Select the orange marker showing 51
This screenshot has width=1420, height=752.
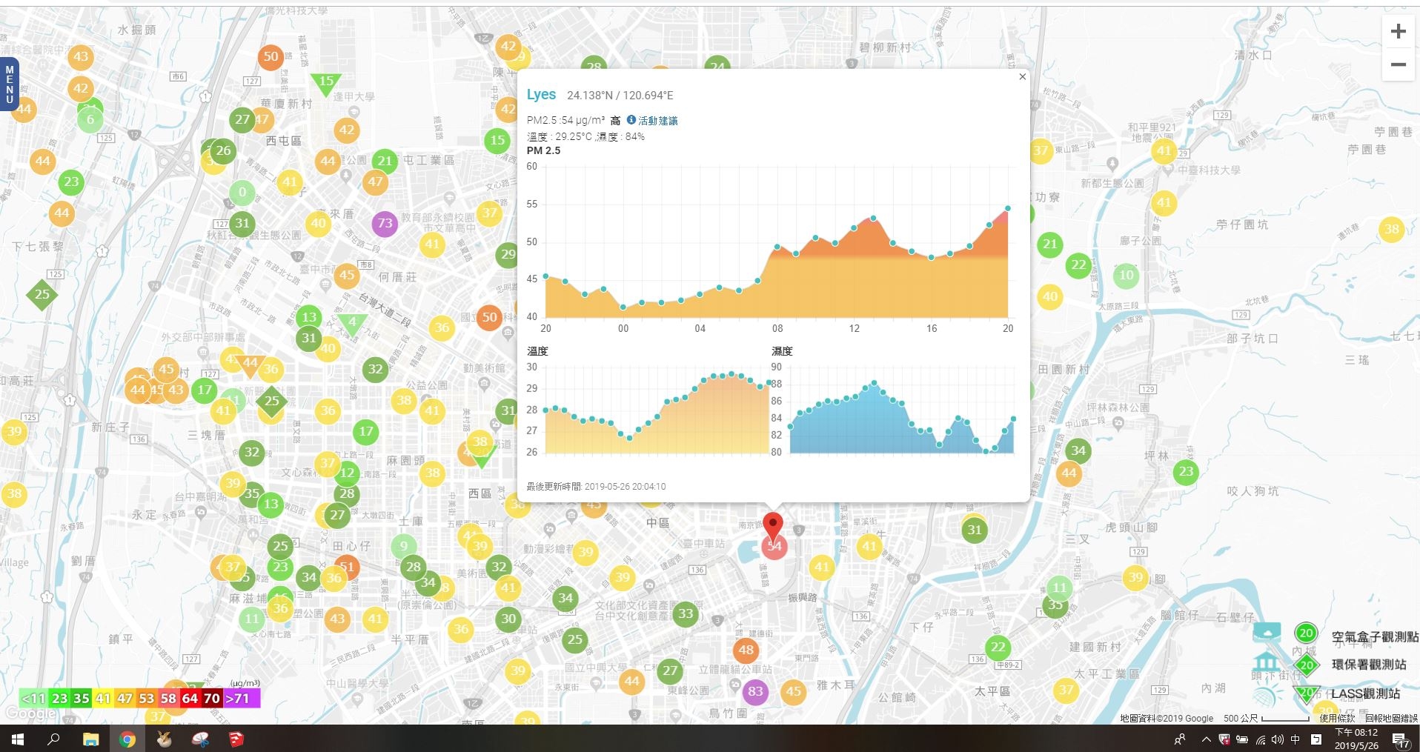tap(347, 568)
